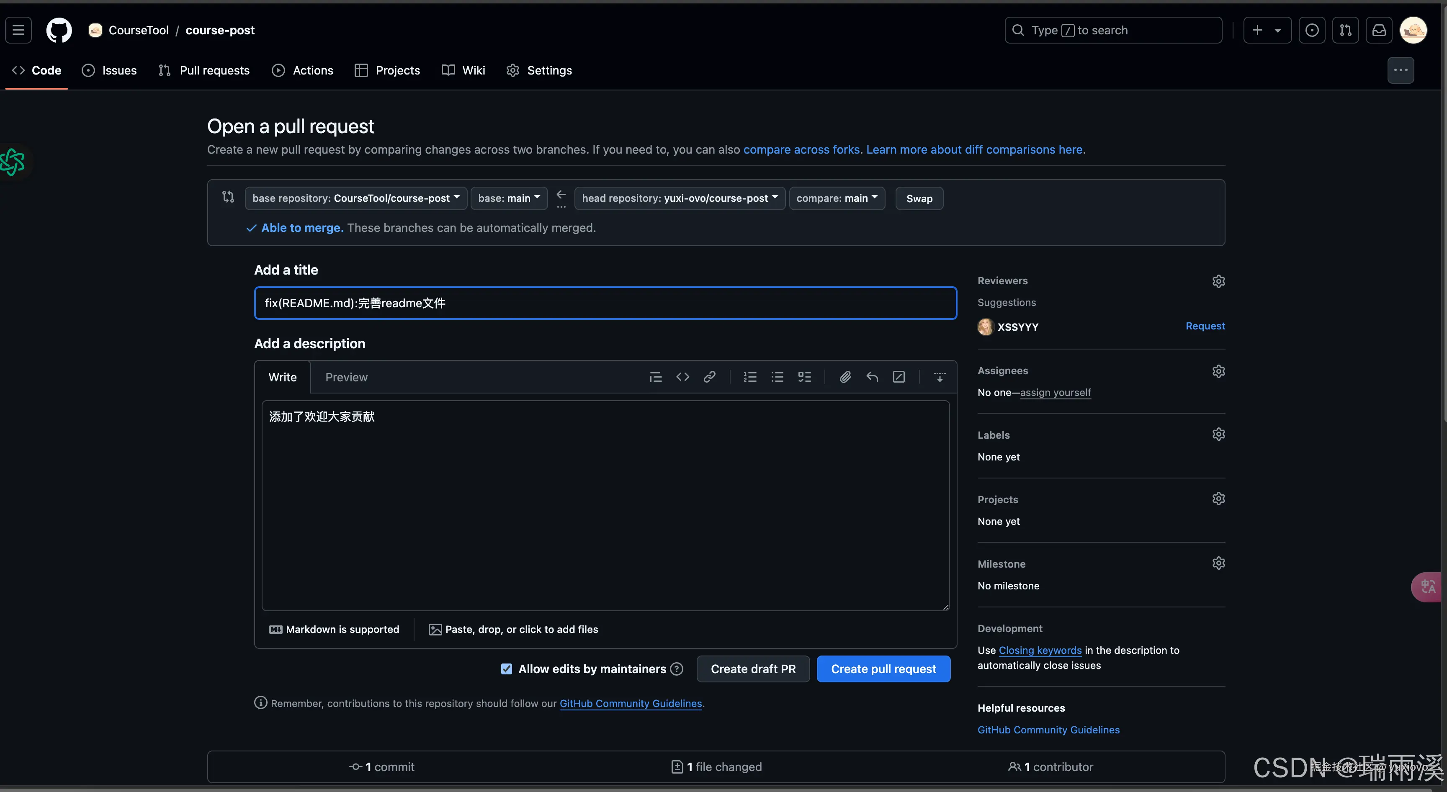Click the assign yourself link
Image resolution: width=1447 pixels, height=792 pixels.
[x=1055, y=393]
